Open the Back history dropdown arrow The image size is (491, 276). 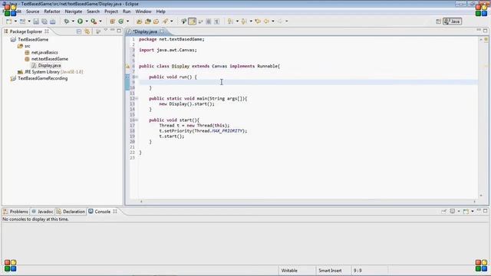[273, 21]
